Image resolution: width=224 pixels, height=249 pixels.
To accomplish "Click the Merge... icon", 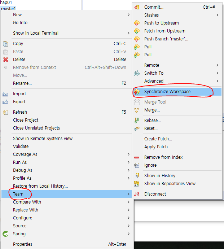I will pos(136,110).
